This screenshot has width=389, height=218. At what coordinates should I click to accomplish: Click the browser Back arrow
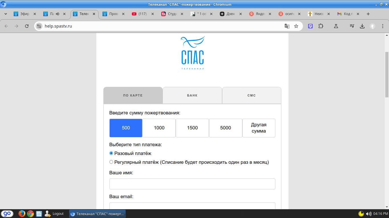(x=6, y=26)
